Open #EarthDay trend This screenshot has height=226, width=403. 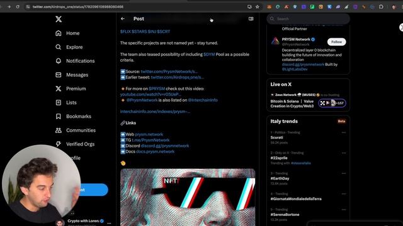click(280, 178)
